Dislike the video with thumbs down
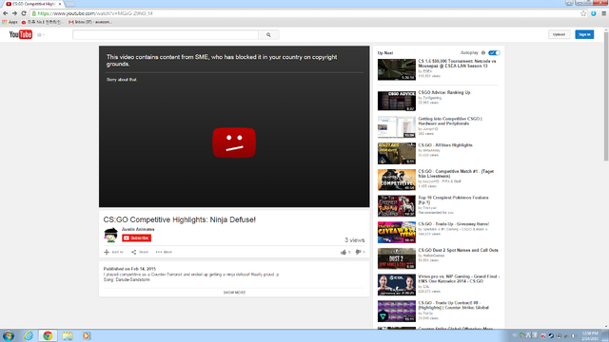Screen dimensions: 609x342 [x=358, y=252]
